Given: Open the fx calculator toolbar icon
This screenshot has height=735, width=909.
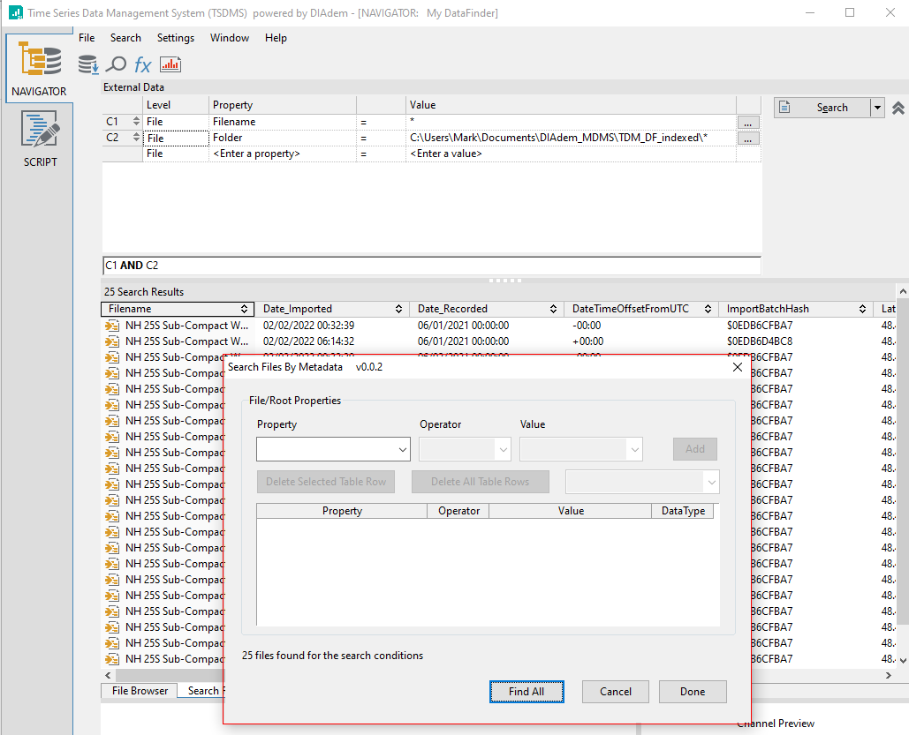Looking at the screenshot, I should pyautogui.click(x=142, y=64).
